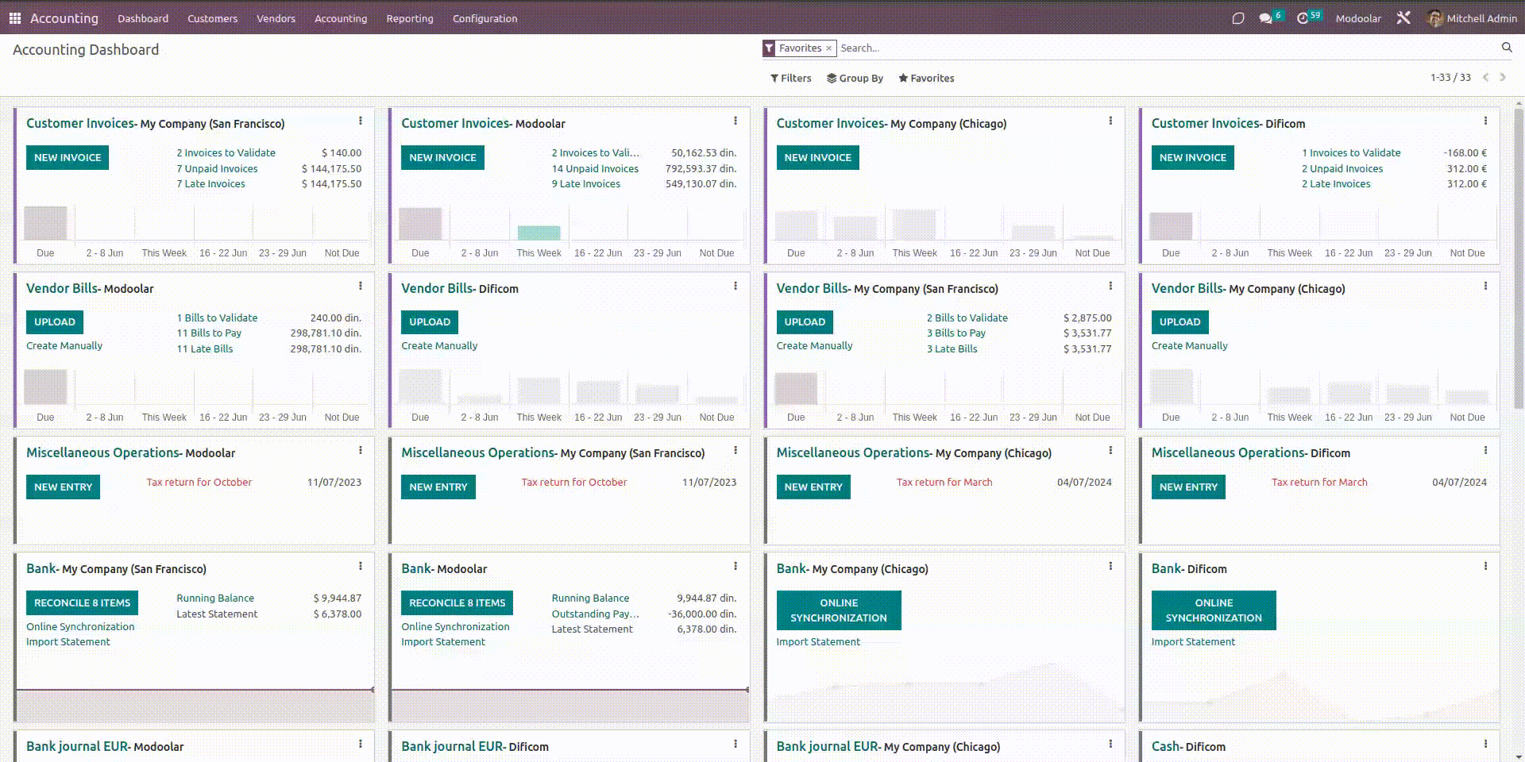This screenshot has width=1525, height=762.
Task: Open the voice/support icon in top bar
Action: tap(1237, 18)
